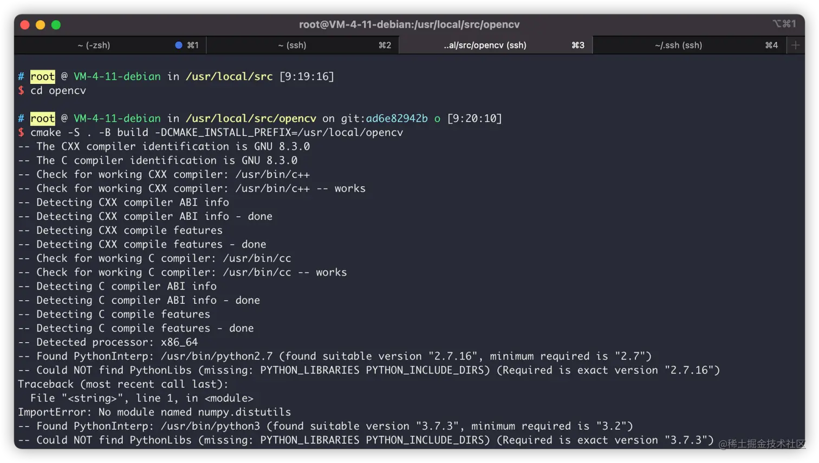
Task: Click "Found PythonInterp: /usr/bin/python2.7" line
Action: pyautogui.click(x=335, y=356)
